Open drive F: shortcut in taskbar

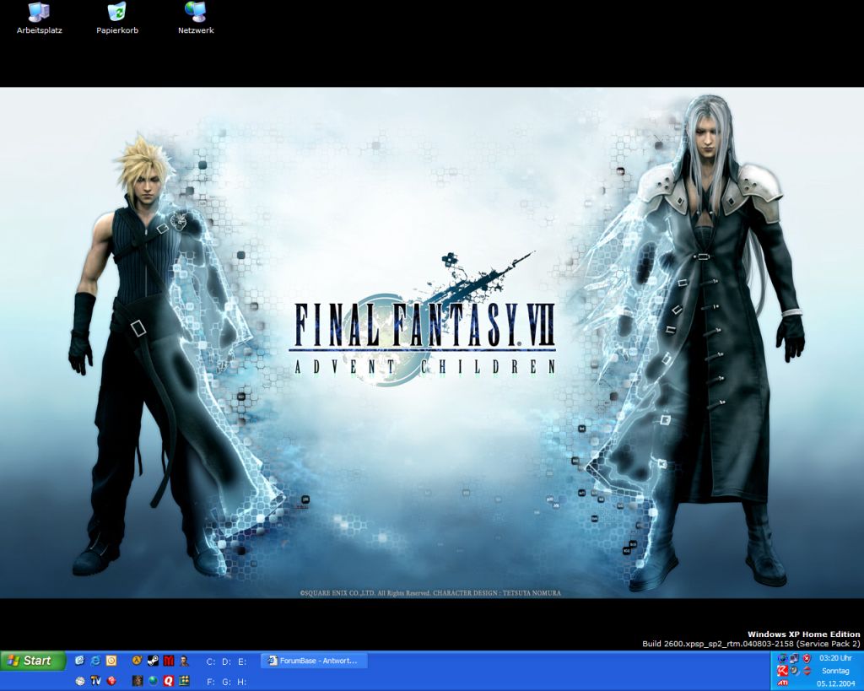210,682
